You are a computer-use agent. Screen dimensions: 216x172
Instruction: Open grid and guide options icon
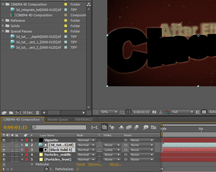pyautogui.click(x=122, y=112)
